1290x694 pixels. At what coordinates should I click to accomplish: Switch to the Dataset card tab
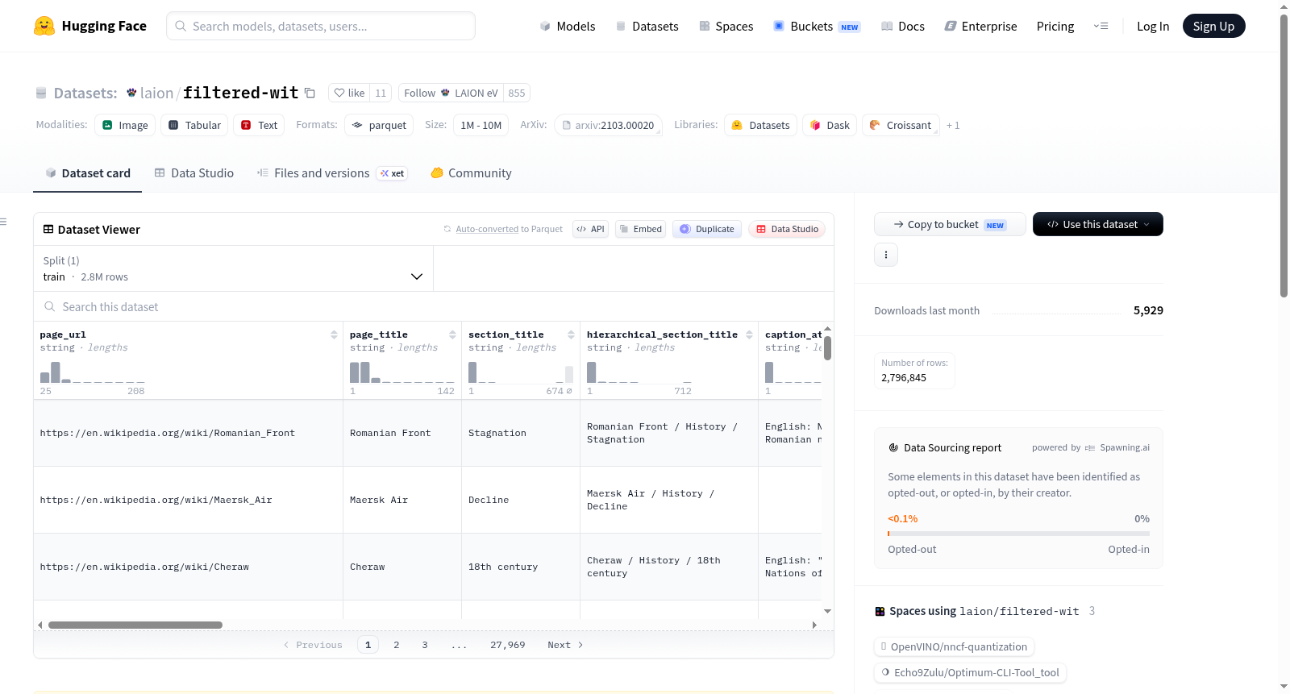[87, 173]
